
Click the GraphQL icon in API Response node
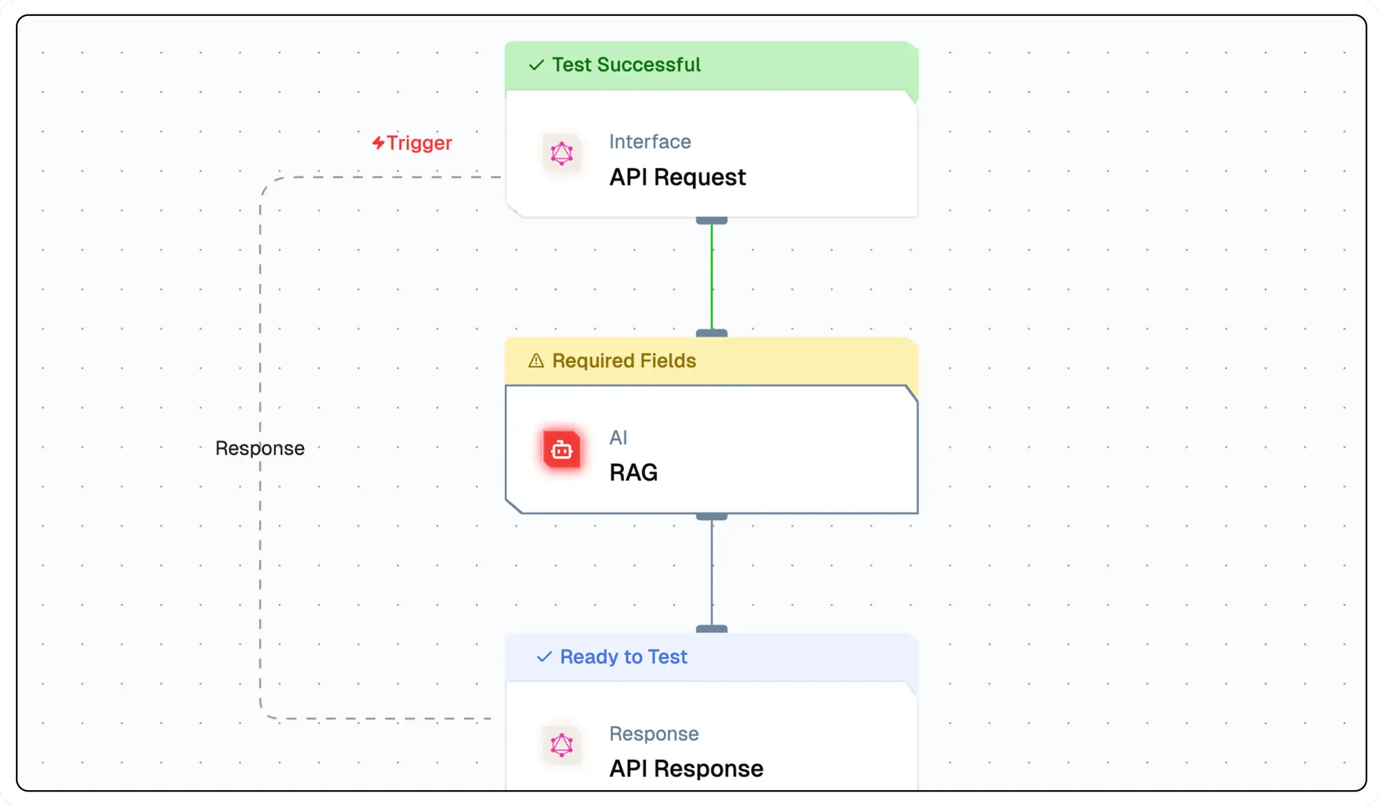tap(561, 745)
